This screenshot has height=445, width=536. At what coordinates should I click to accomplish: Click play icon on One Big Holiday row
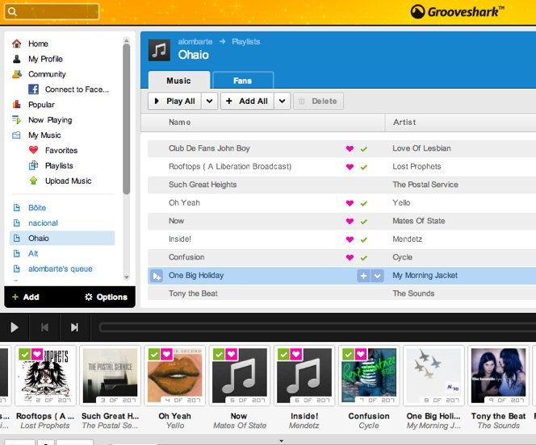coord(157,276)
